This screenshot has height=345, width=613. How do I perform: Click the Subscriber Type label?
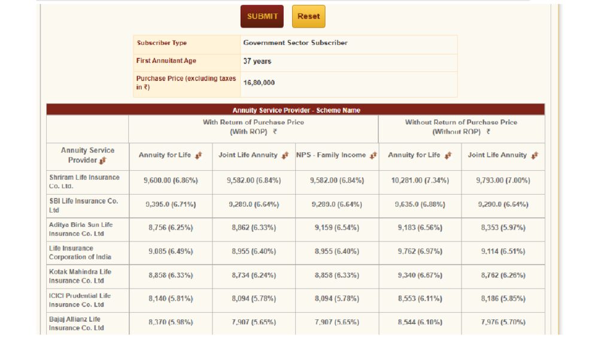click(162, 43)
